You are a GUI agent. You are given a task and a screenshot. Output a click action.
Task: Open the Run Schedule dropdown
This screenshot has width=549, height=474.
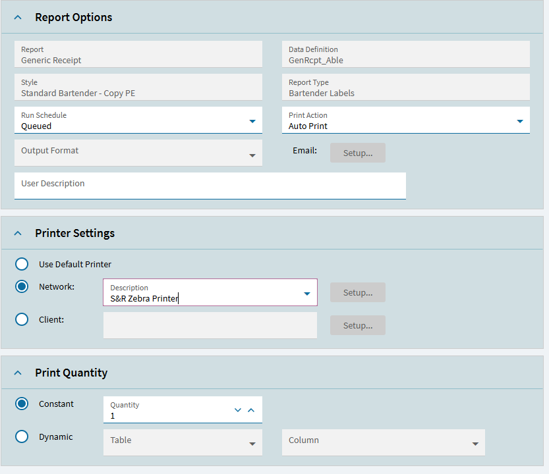click(252, 121)
